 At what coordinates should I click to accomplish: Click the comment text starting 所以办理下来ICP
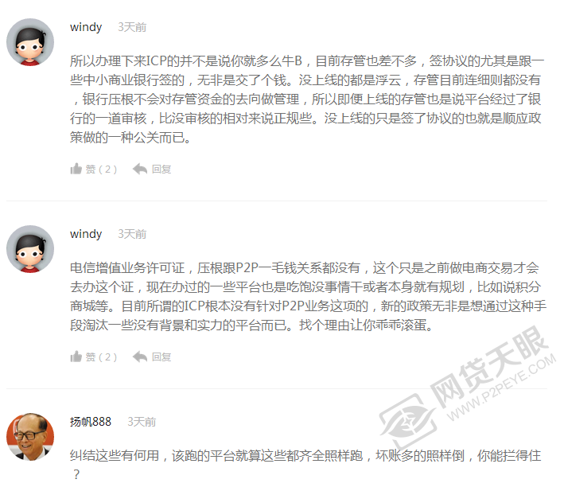click(x=307, y=99)
